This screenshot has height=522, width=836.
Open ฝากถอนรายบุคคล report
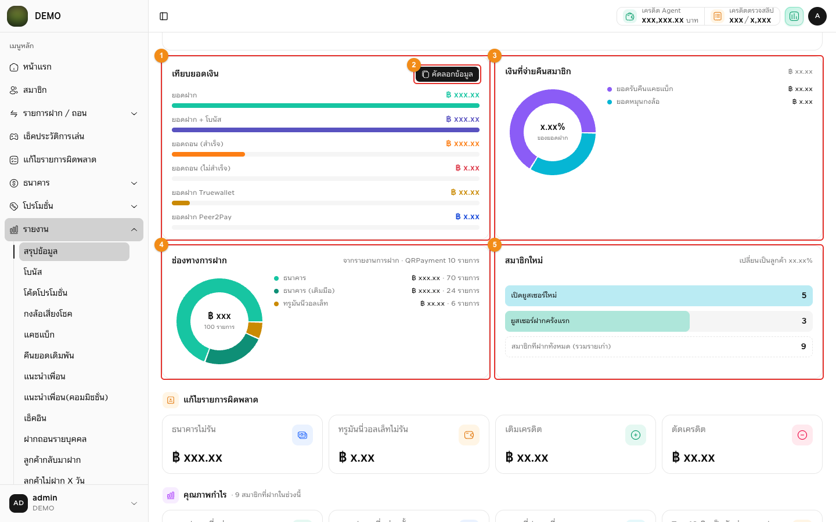click(74, 440)
